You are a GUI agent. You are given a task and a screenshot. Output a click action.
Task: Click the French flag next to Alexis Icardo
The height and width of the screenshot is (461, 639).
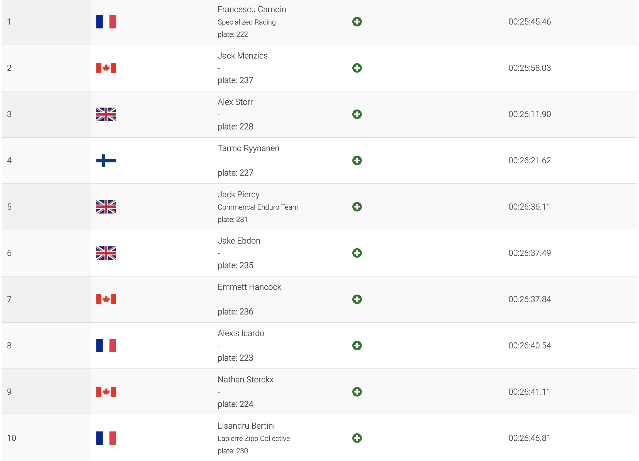[x=106, y=345]
